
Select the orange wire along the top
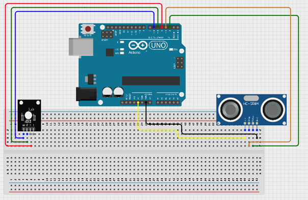228,8
